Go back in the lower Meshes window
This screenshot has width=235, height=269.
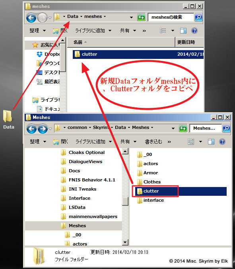(31, 129)
